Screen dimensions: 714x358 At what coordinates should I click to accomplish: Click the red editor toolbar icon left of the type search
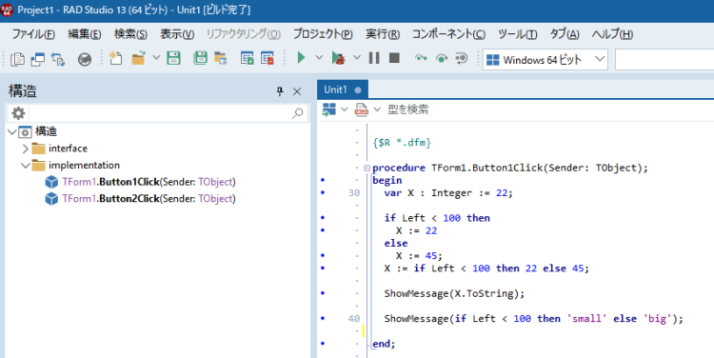(362, 109)
